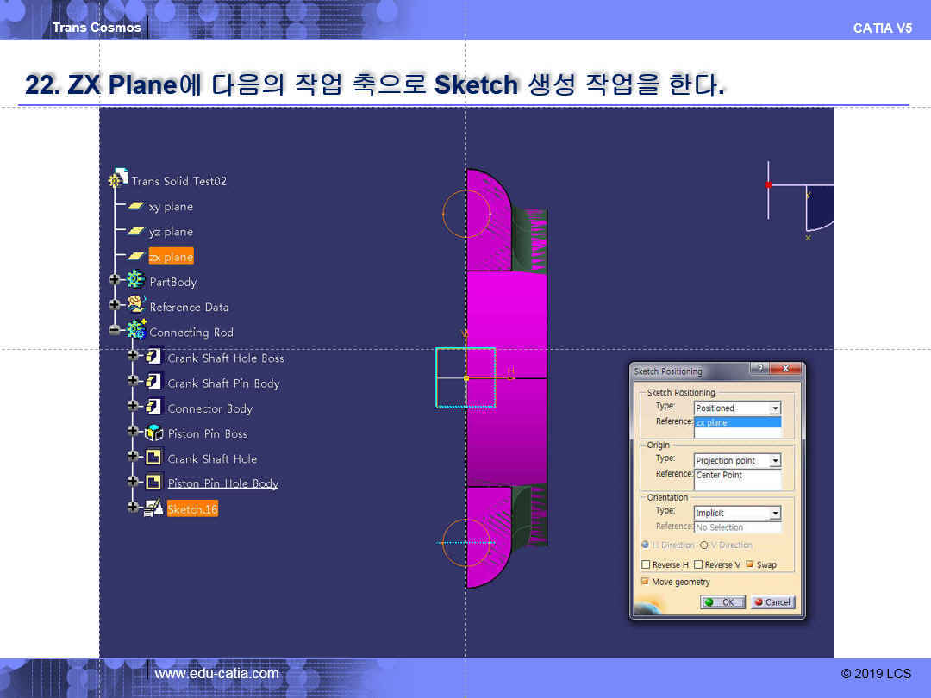The width and height of the screenshot is (931, 698).
Task: Collapse the Connecting Rod tree node
Action: pos(115,331)
